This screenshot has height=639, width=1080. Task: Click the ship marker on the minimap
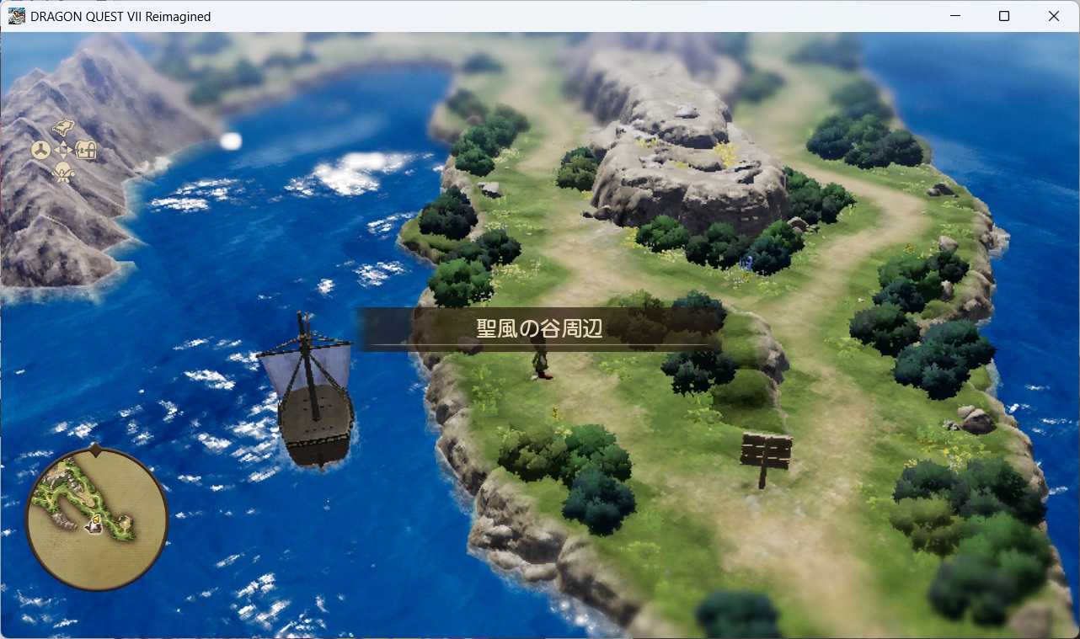pos(94,525)
